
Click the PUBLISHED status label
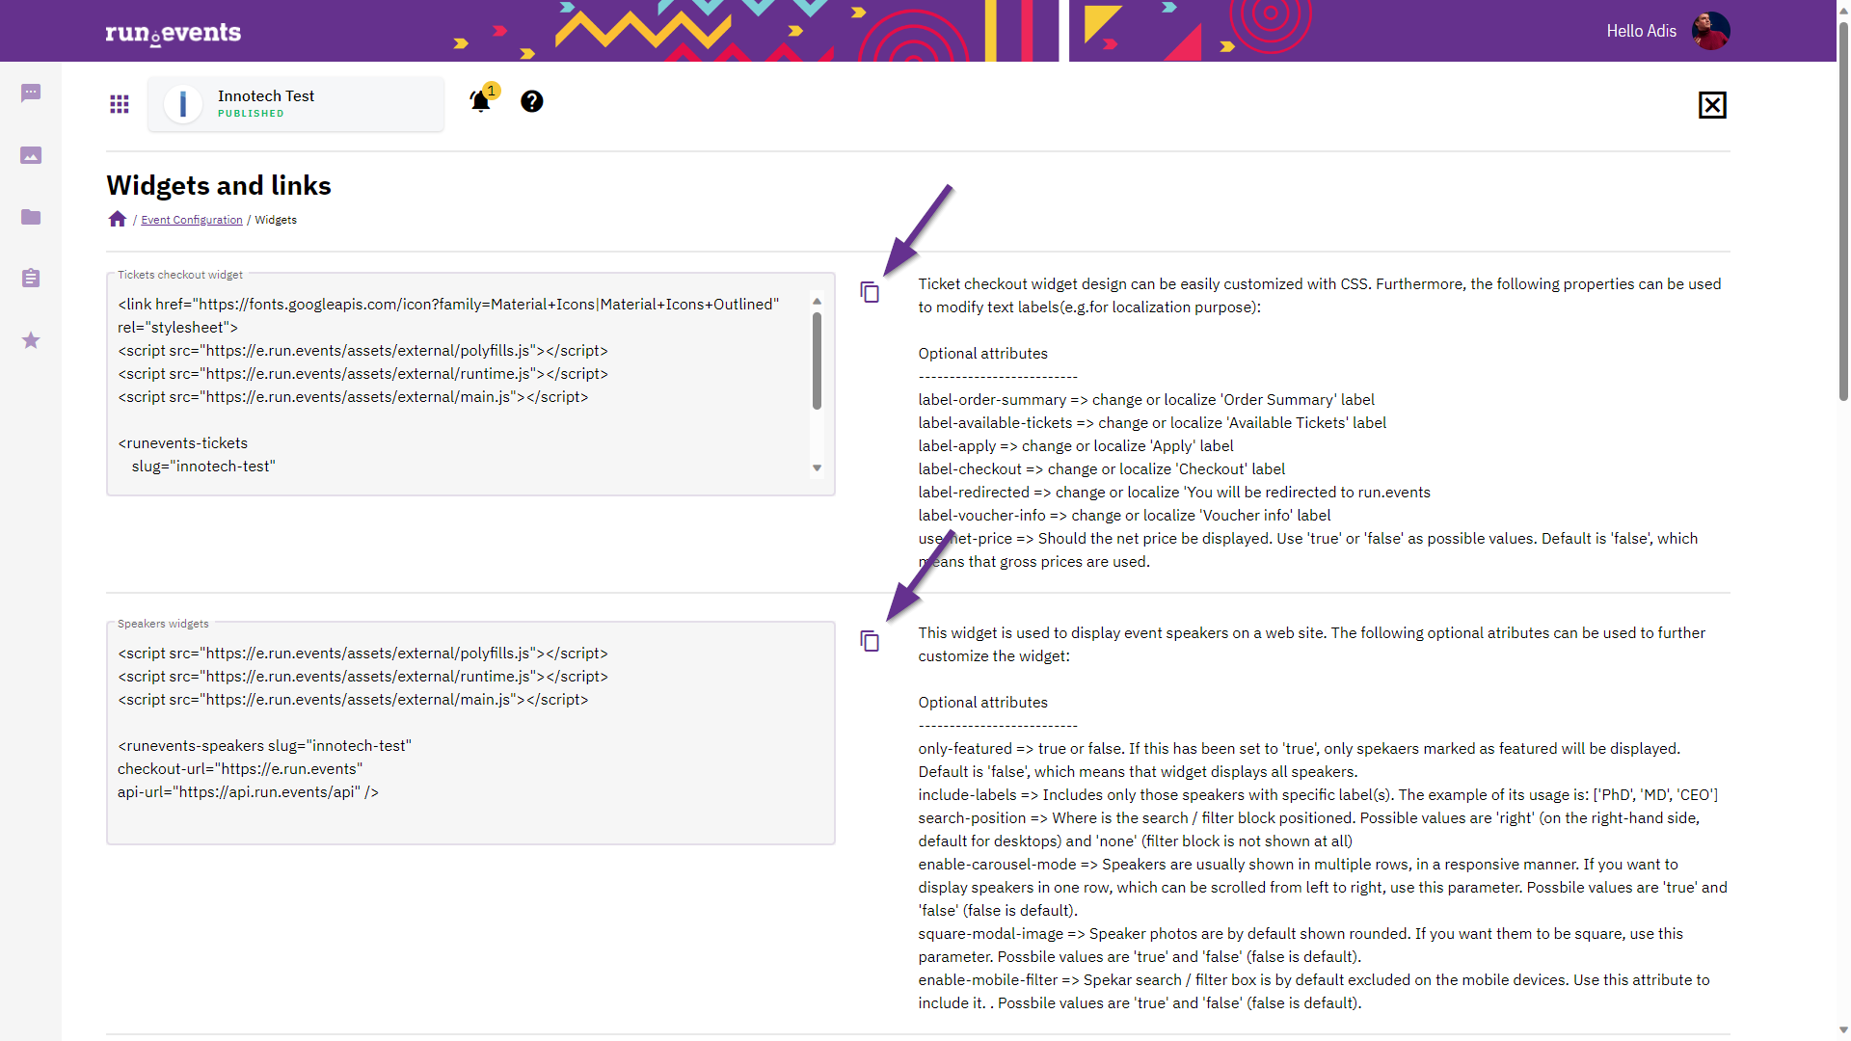point(251,114)
